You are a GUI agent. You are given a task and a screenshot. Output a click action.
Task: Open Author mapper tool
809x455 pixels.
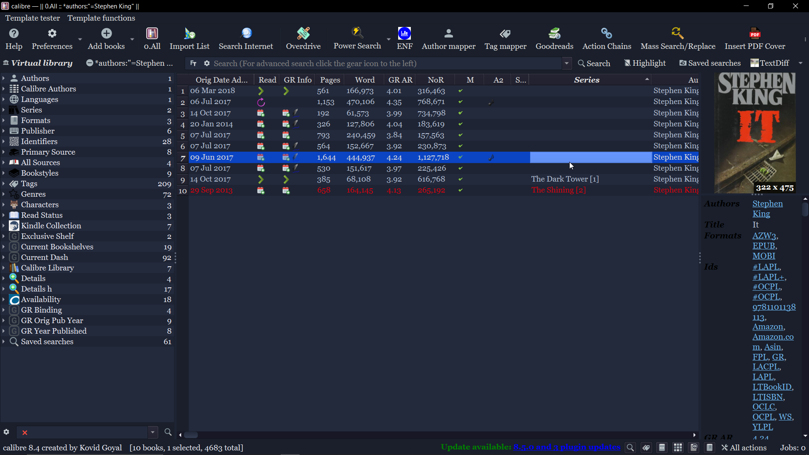tap(448, 38)
